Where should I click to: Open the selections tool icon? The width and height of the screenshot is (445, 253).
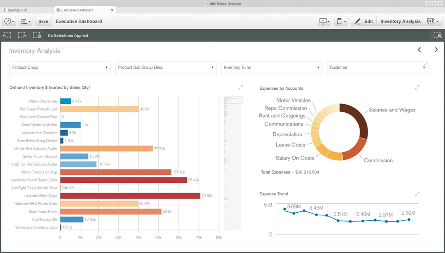pyautogui.click(x=437, y=36)
